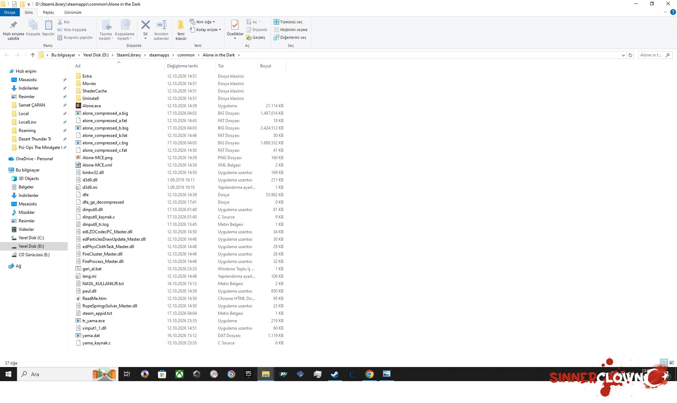
Task: Open address bar history dropdown arrow
Action: pyautogui.click(x=623, y=55)
